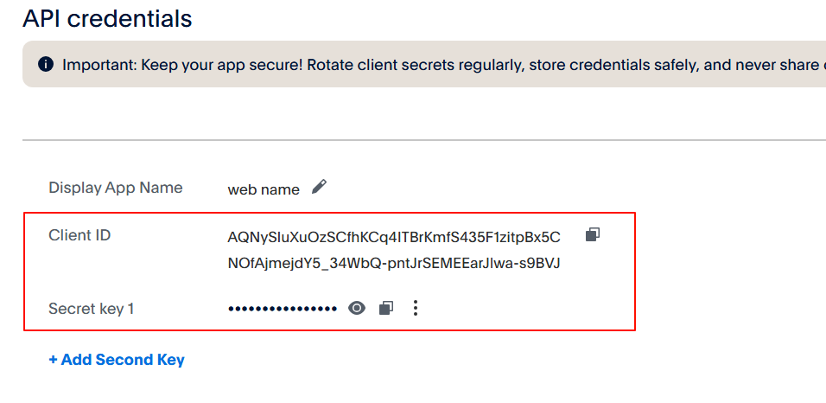Copy Secret key 1 with its copy icon
Viewport: 826px width, 403px height.
[386, 308]
